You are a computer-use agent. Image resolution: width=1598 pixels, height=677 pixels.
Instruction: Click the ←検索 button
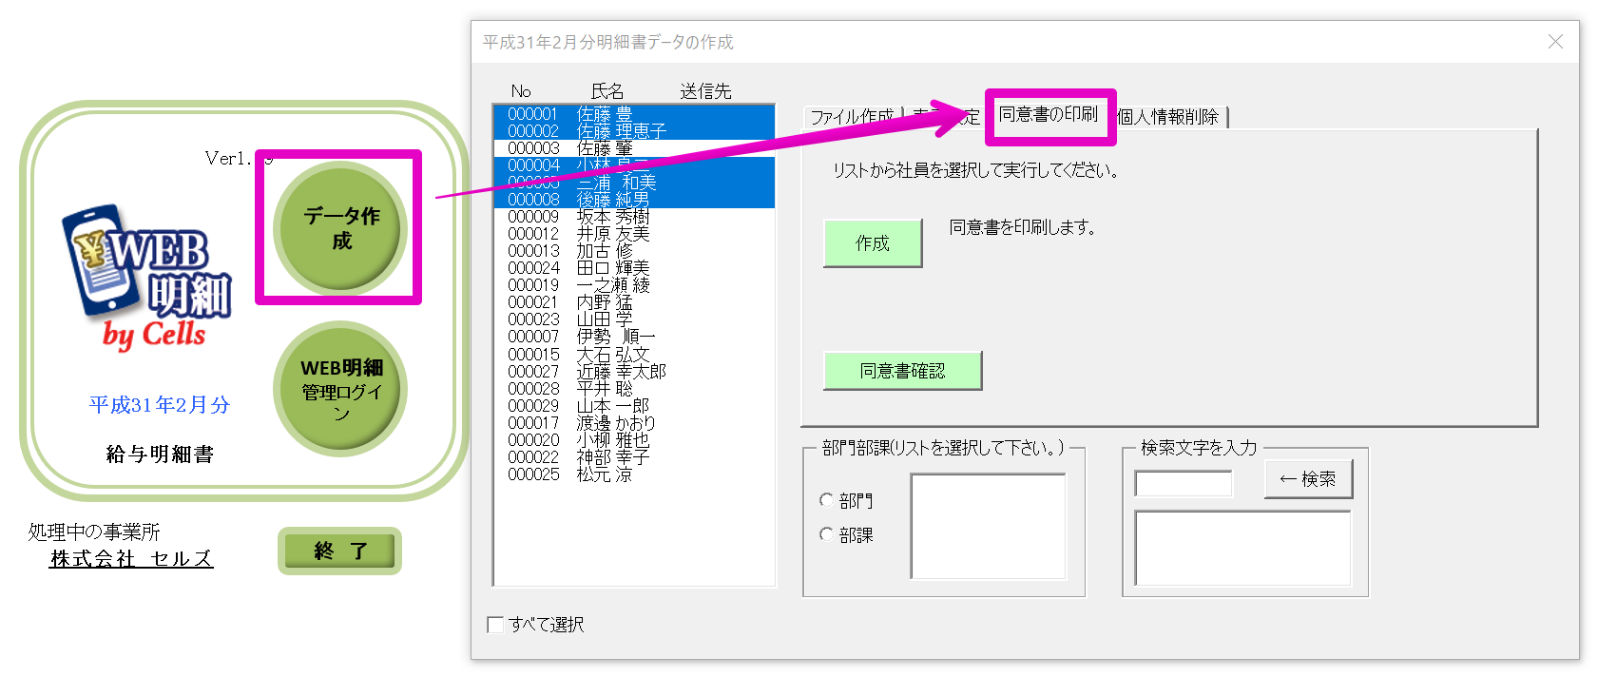[x=1307, y=479]
